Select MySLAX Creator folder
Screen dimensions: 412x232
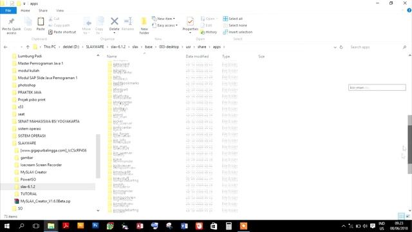point(33,172)
